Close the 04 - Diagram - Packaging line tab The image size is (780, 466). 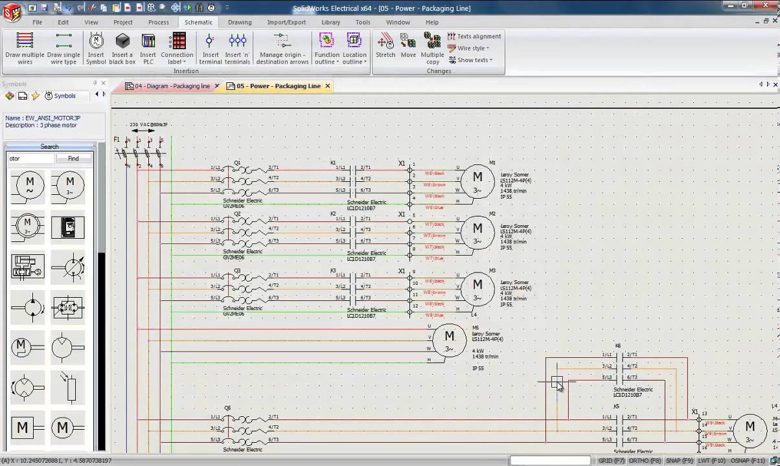[x=217, y=86]
